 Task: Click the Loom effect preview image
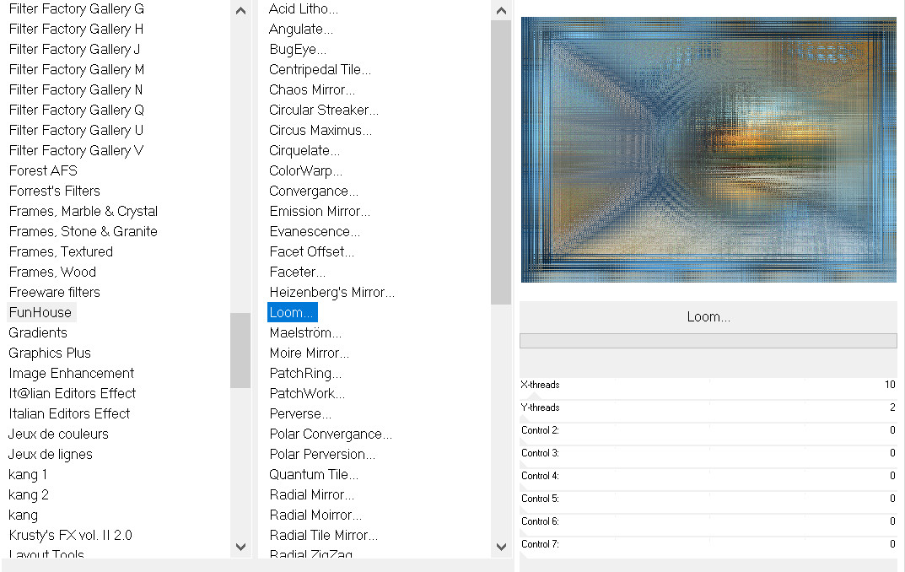708,149
